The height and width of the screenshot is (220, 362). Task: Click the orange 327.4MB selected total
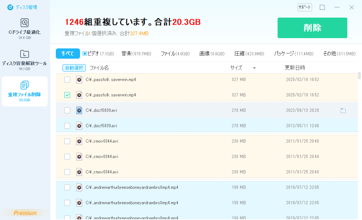click(x=139, y=34)
